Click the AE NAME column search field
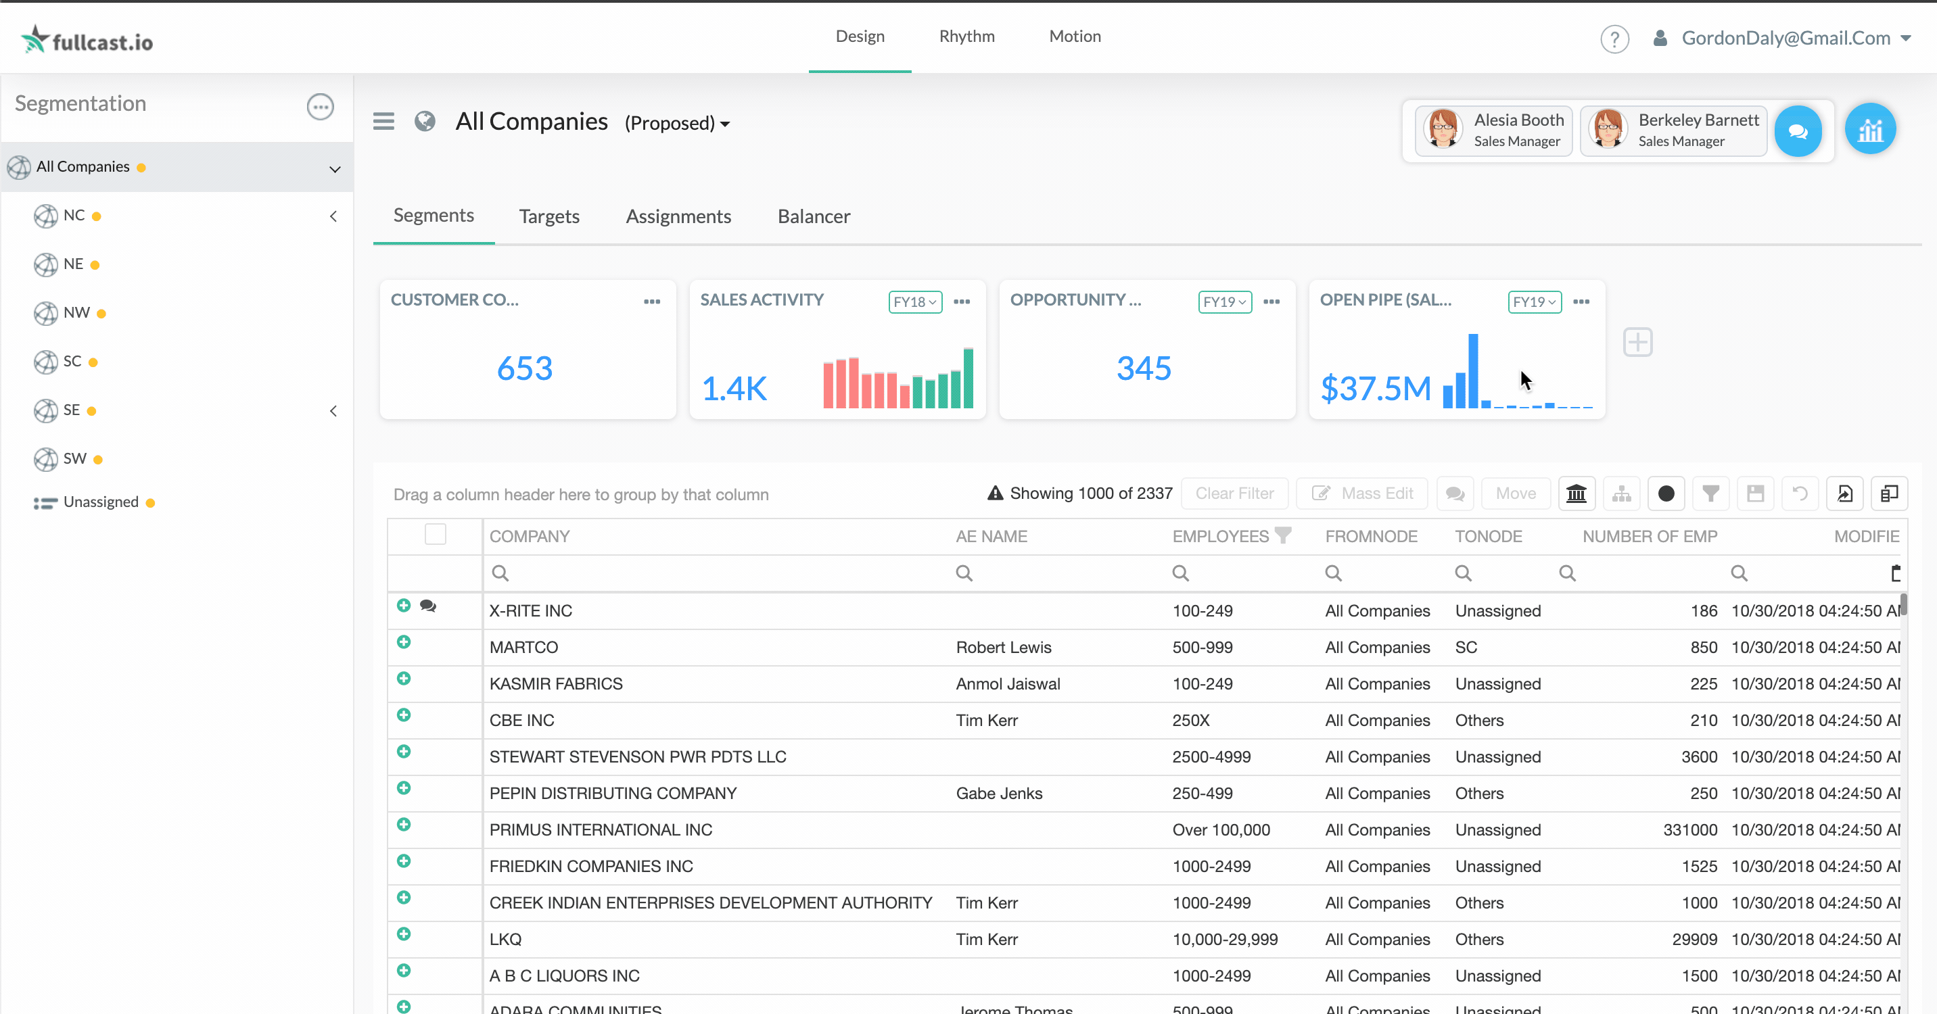 (x=1056, y=573)
